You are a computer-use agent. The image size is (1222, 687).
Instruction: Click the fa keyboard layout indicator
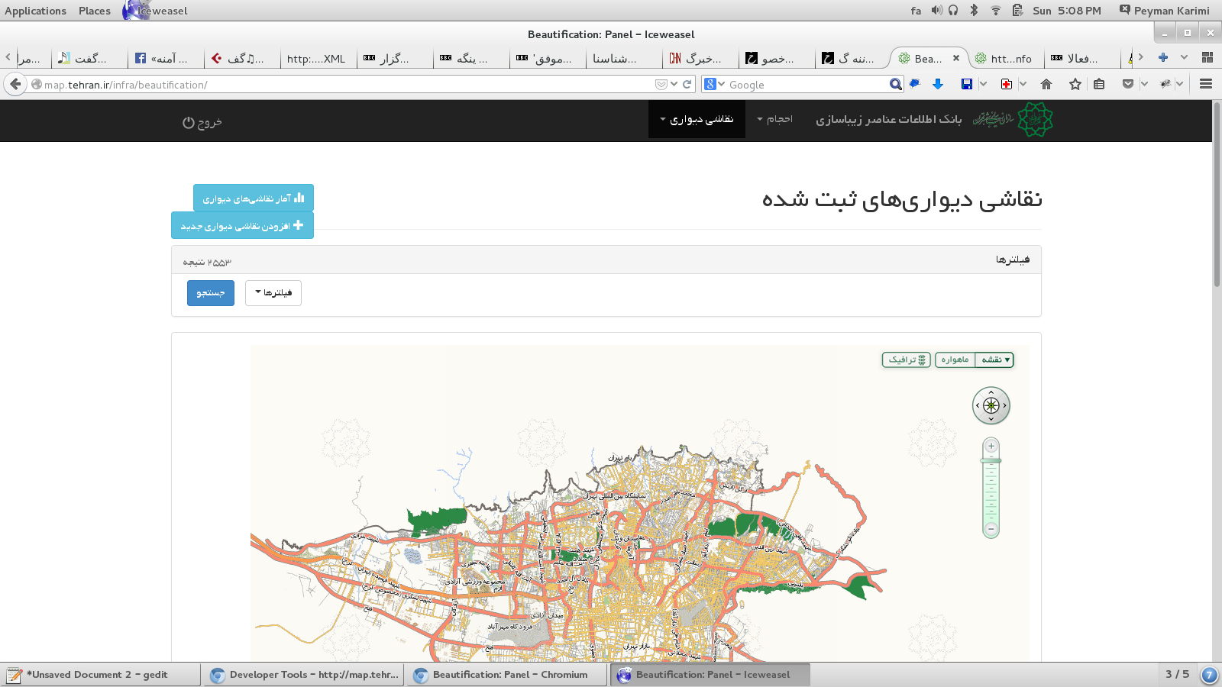[916, 11]
